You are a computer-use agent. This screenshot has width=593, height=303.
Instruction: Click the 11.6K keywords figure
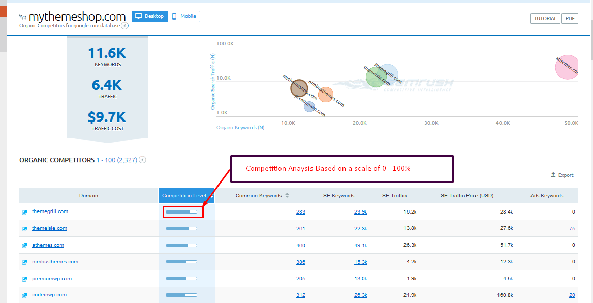point(108,52)
